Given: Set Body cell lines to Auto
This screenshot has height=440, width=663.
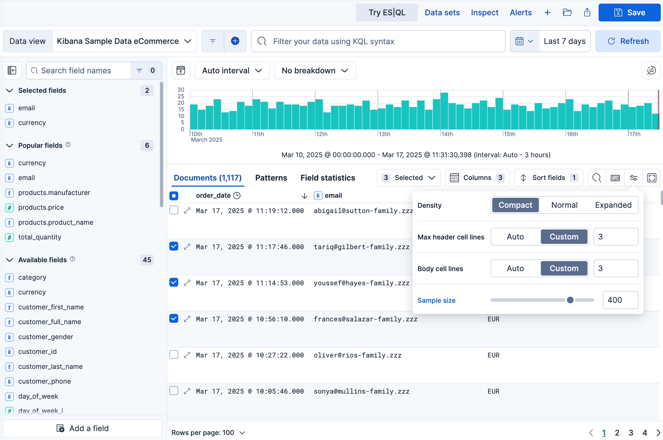Looking at the screenshot, I should [515, 269].
